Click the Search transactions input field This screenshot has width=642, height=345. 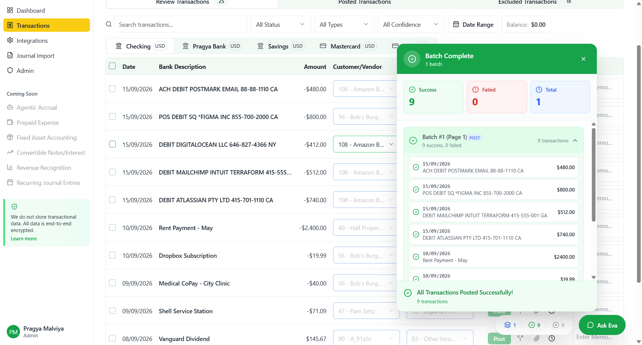click(181, 24)
